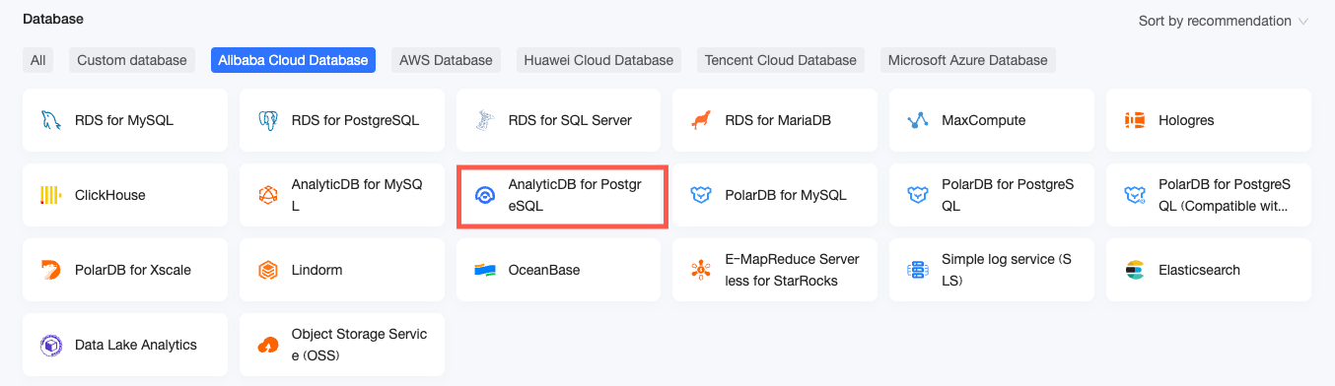Click the Lindorm hexagon icon
The width and height of the screenshot is (1335, 386).
[267, 270]
